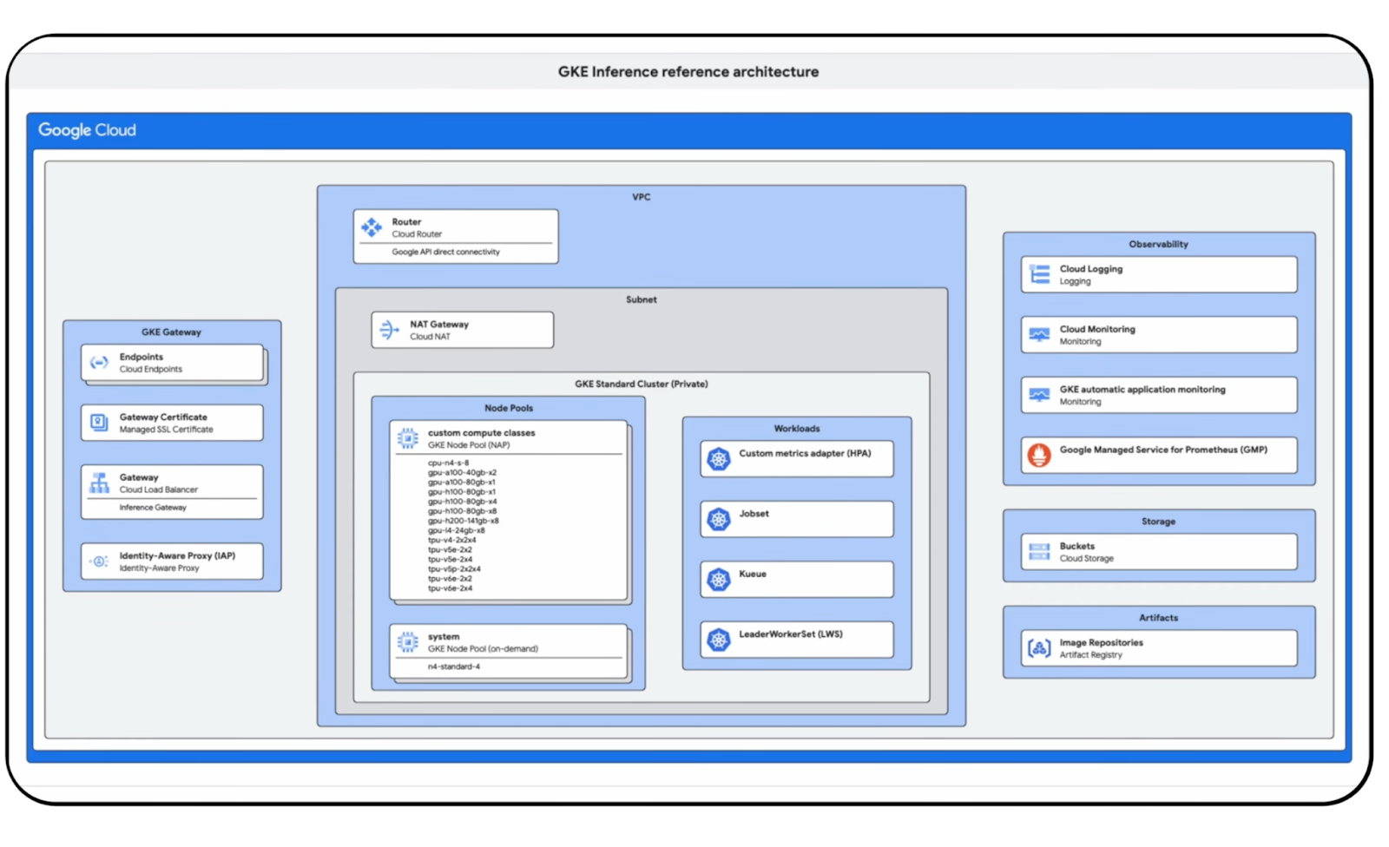Click the diagram title GKE Inference reference architecture
This screenshot has width=1389, height=847.
[x=688, y=72]
